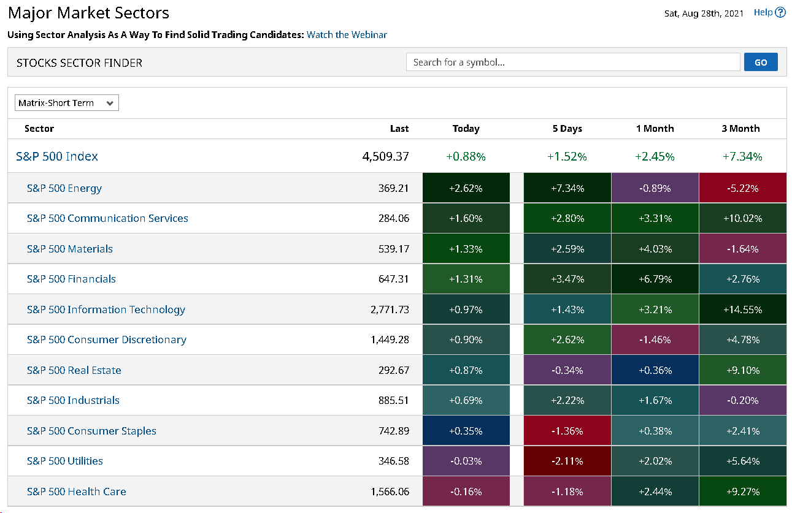Image resolution: width=792 pixels, height=513 pixels.
Task: Click Utilities' -2.11% 5 Days cell
Action: [567, 461]
